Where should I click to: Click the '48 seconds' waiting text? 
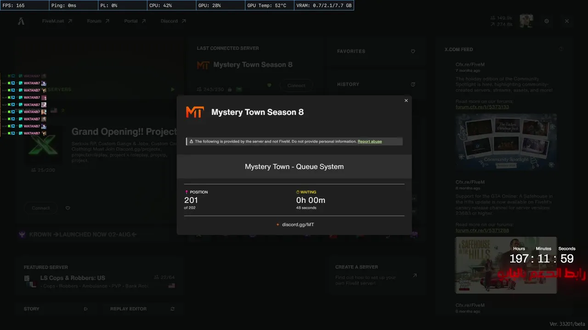tap(306, 208)
